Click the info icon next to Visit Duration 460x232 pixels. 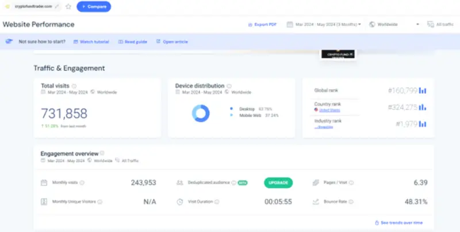[217, 202]
